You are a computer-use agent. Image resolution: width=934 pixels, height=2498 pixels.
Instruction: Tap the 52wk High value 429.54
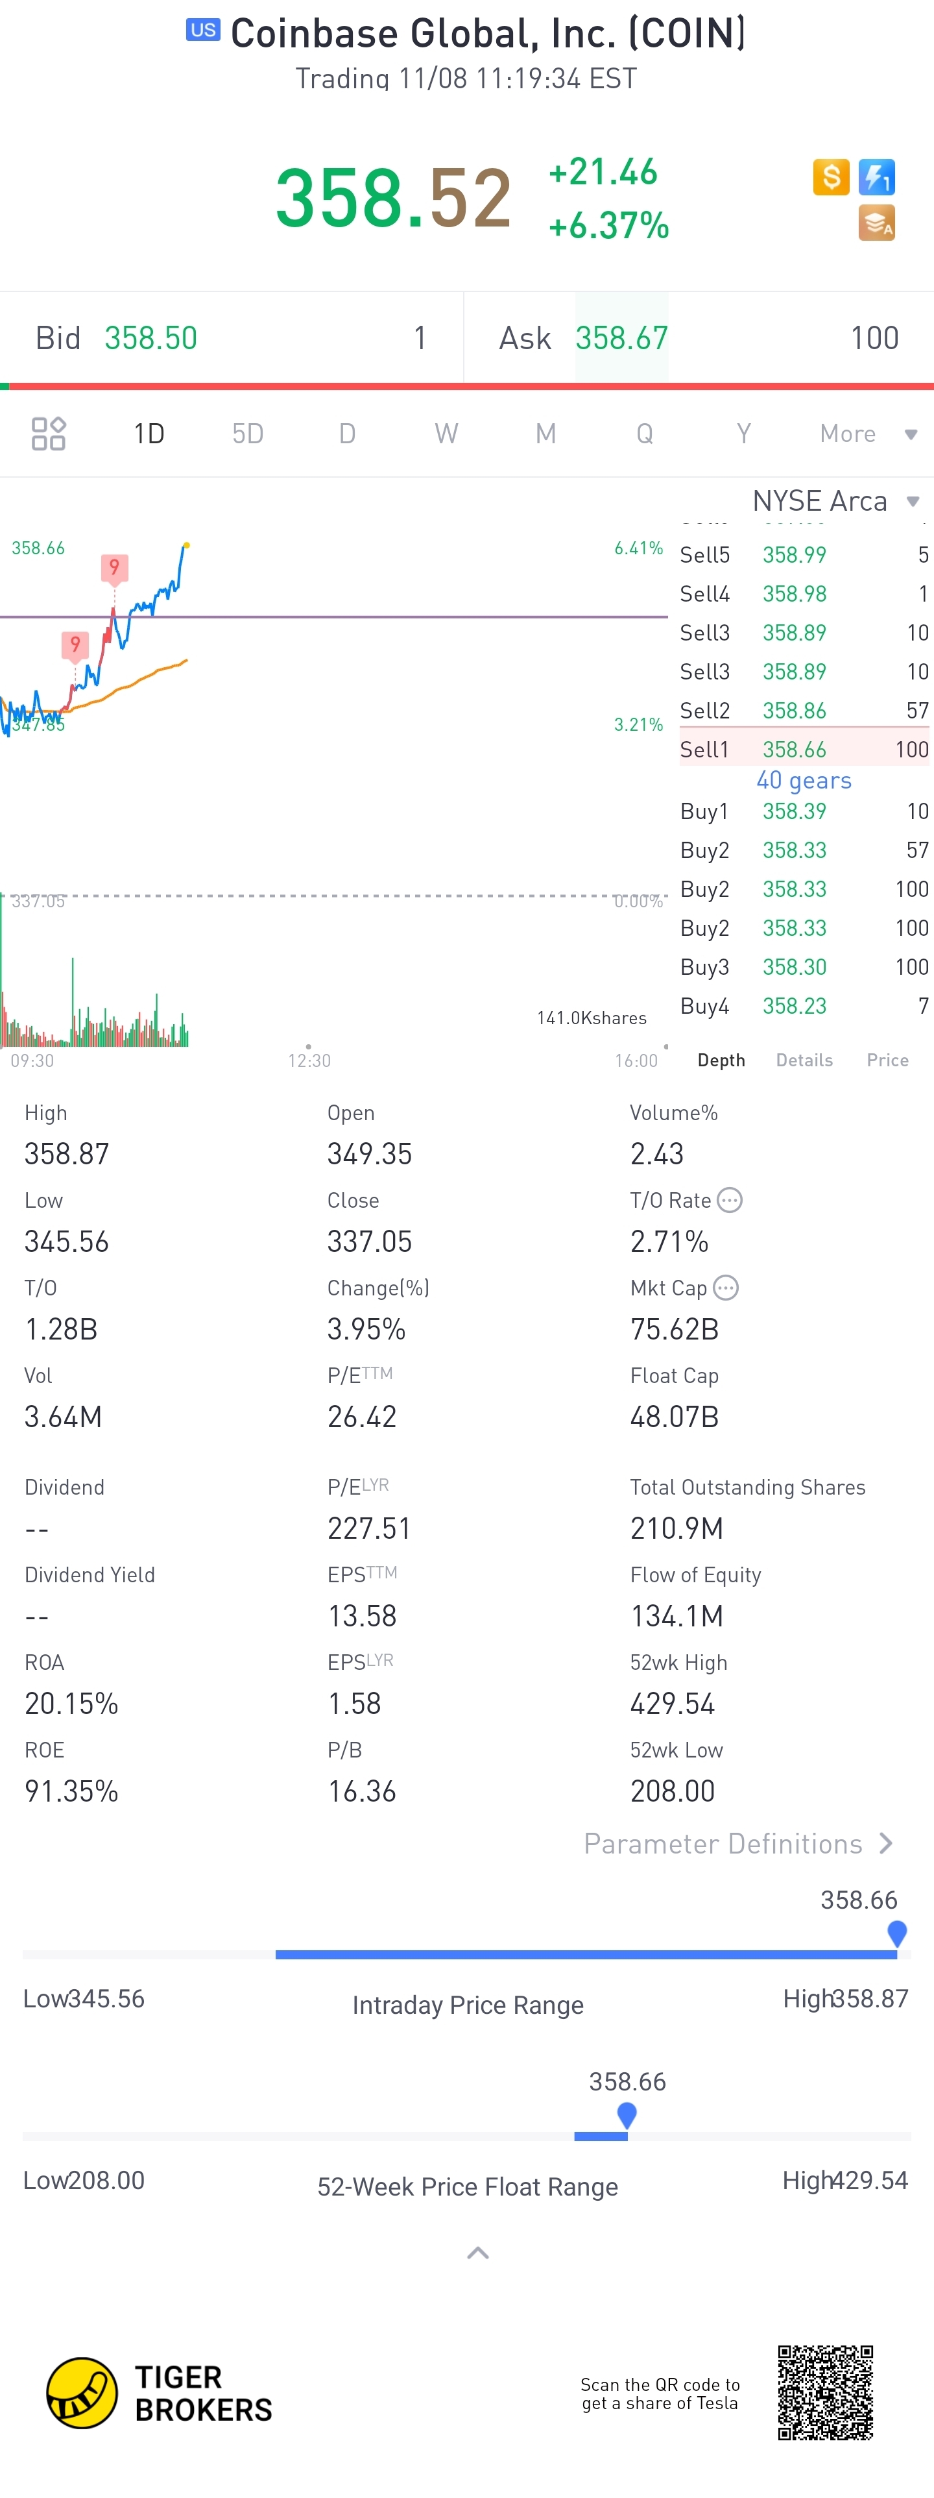(x=673, y=1704)
